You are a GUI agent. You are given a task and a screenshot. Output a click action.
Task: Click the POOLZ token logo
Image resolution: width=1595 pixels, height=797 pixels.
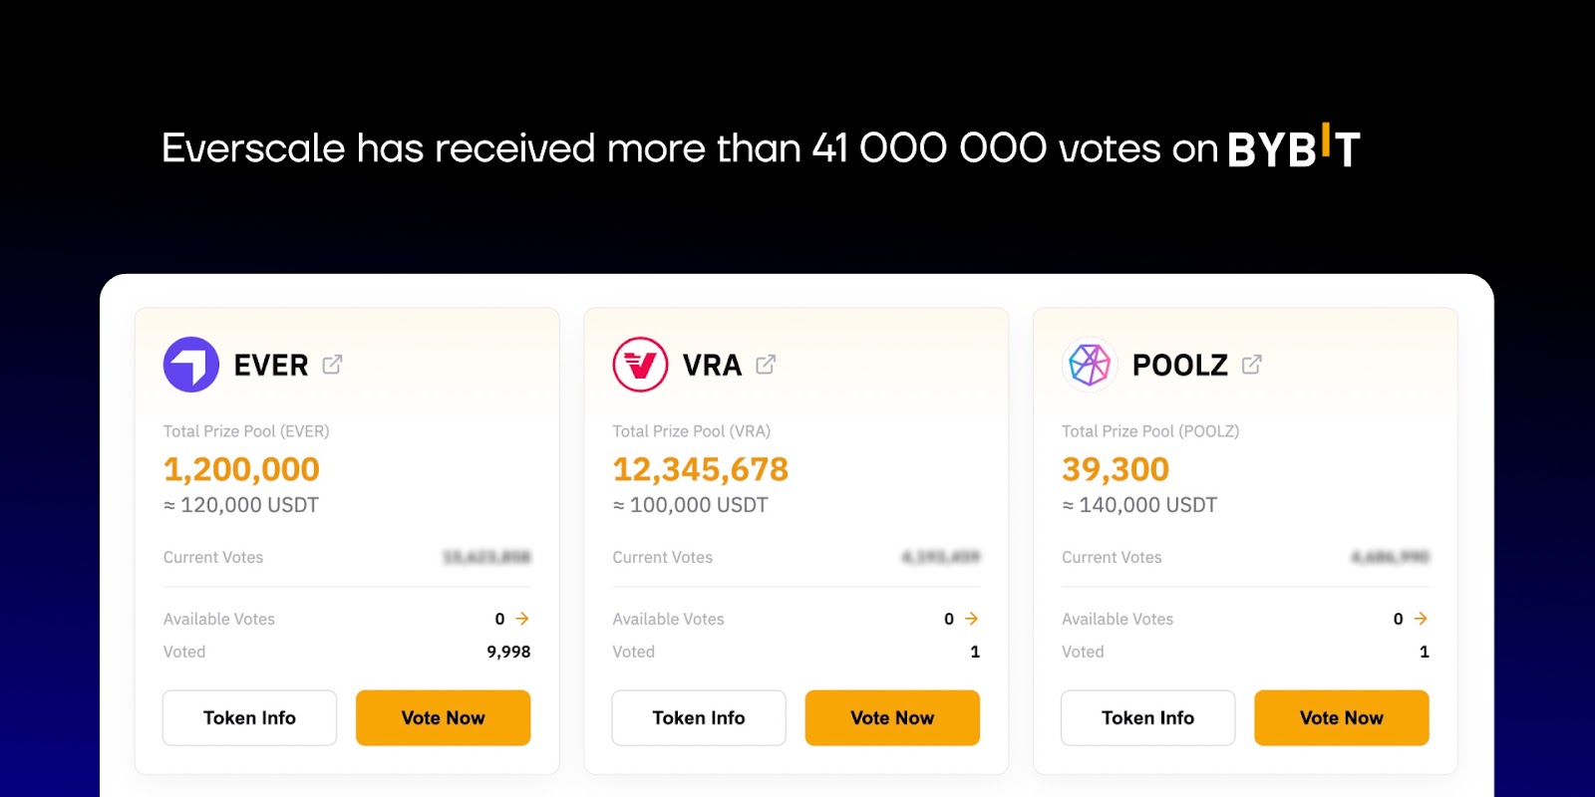[x=1090, y=365]
